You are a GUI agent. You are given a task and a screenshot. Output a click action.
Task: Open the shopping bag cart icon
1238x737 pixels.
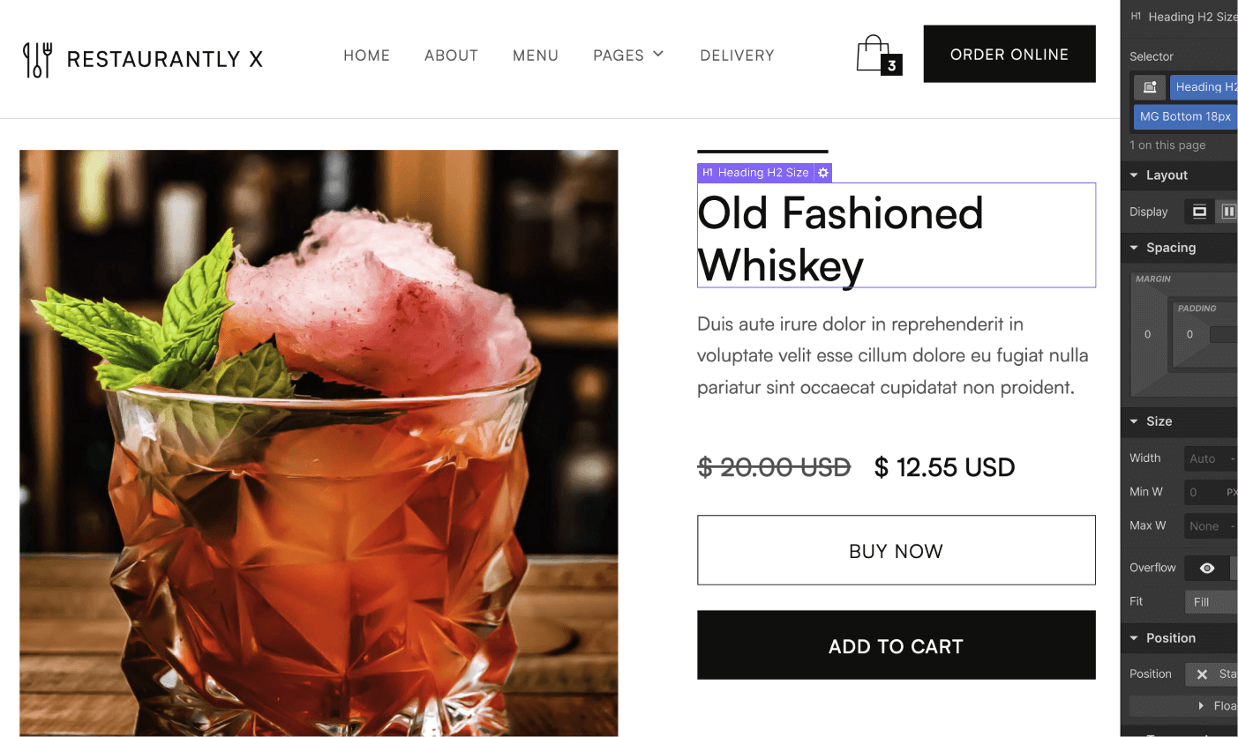[x=879, y=55]
